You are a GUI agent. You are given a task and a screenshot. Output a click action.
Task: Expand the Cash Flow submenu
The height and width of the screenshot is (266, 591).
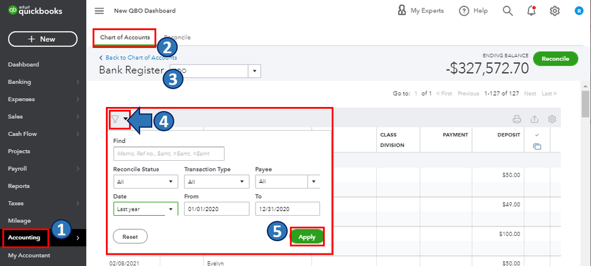(77, 134)
